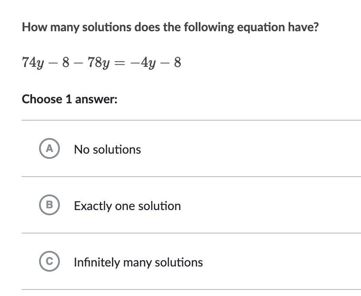Viewport: 361px width, 296px height.
Task: Click the letter B inside its circle
Action: (49, 205)
